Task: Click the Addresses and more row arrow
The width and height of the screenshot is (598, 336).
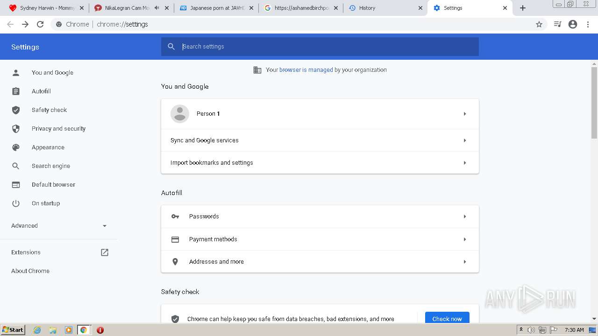Action: (x=465, y=262)
